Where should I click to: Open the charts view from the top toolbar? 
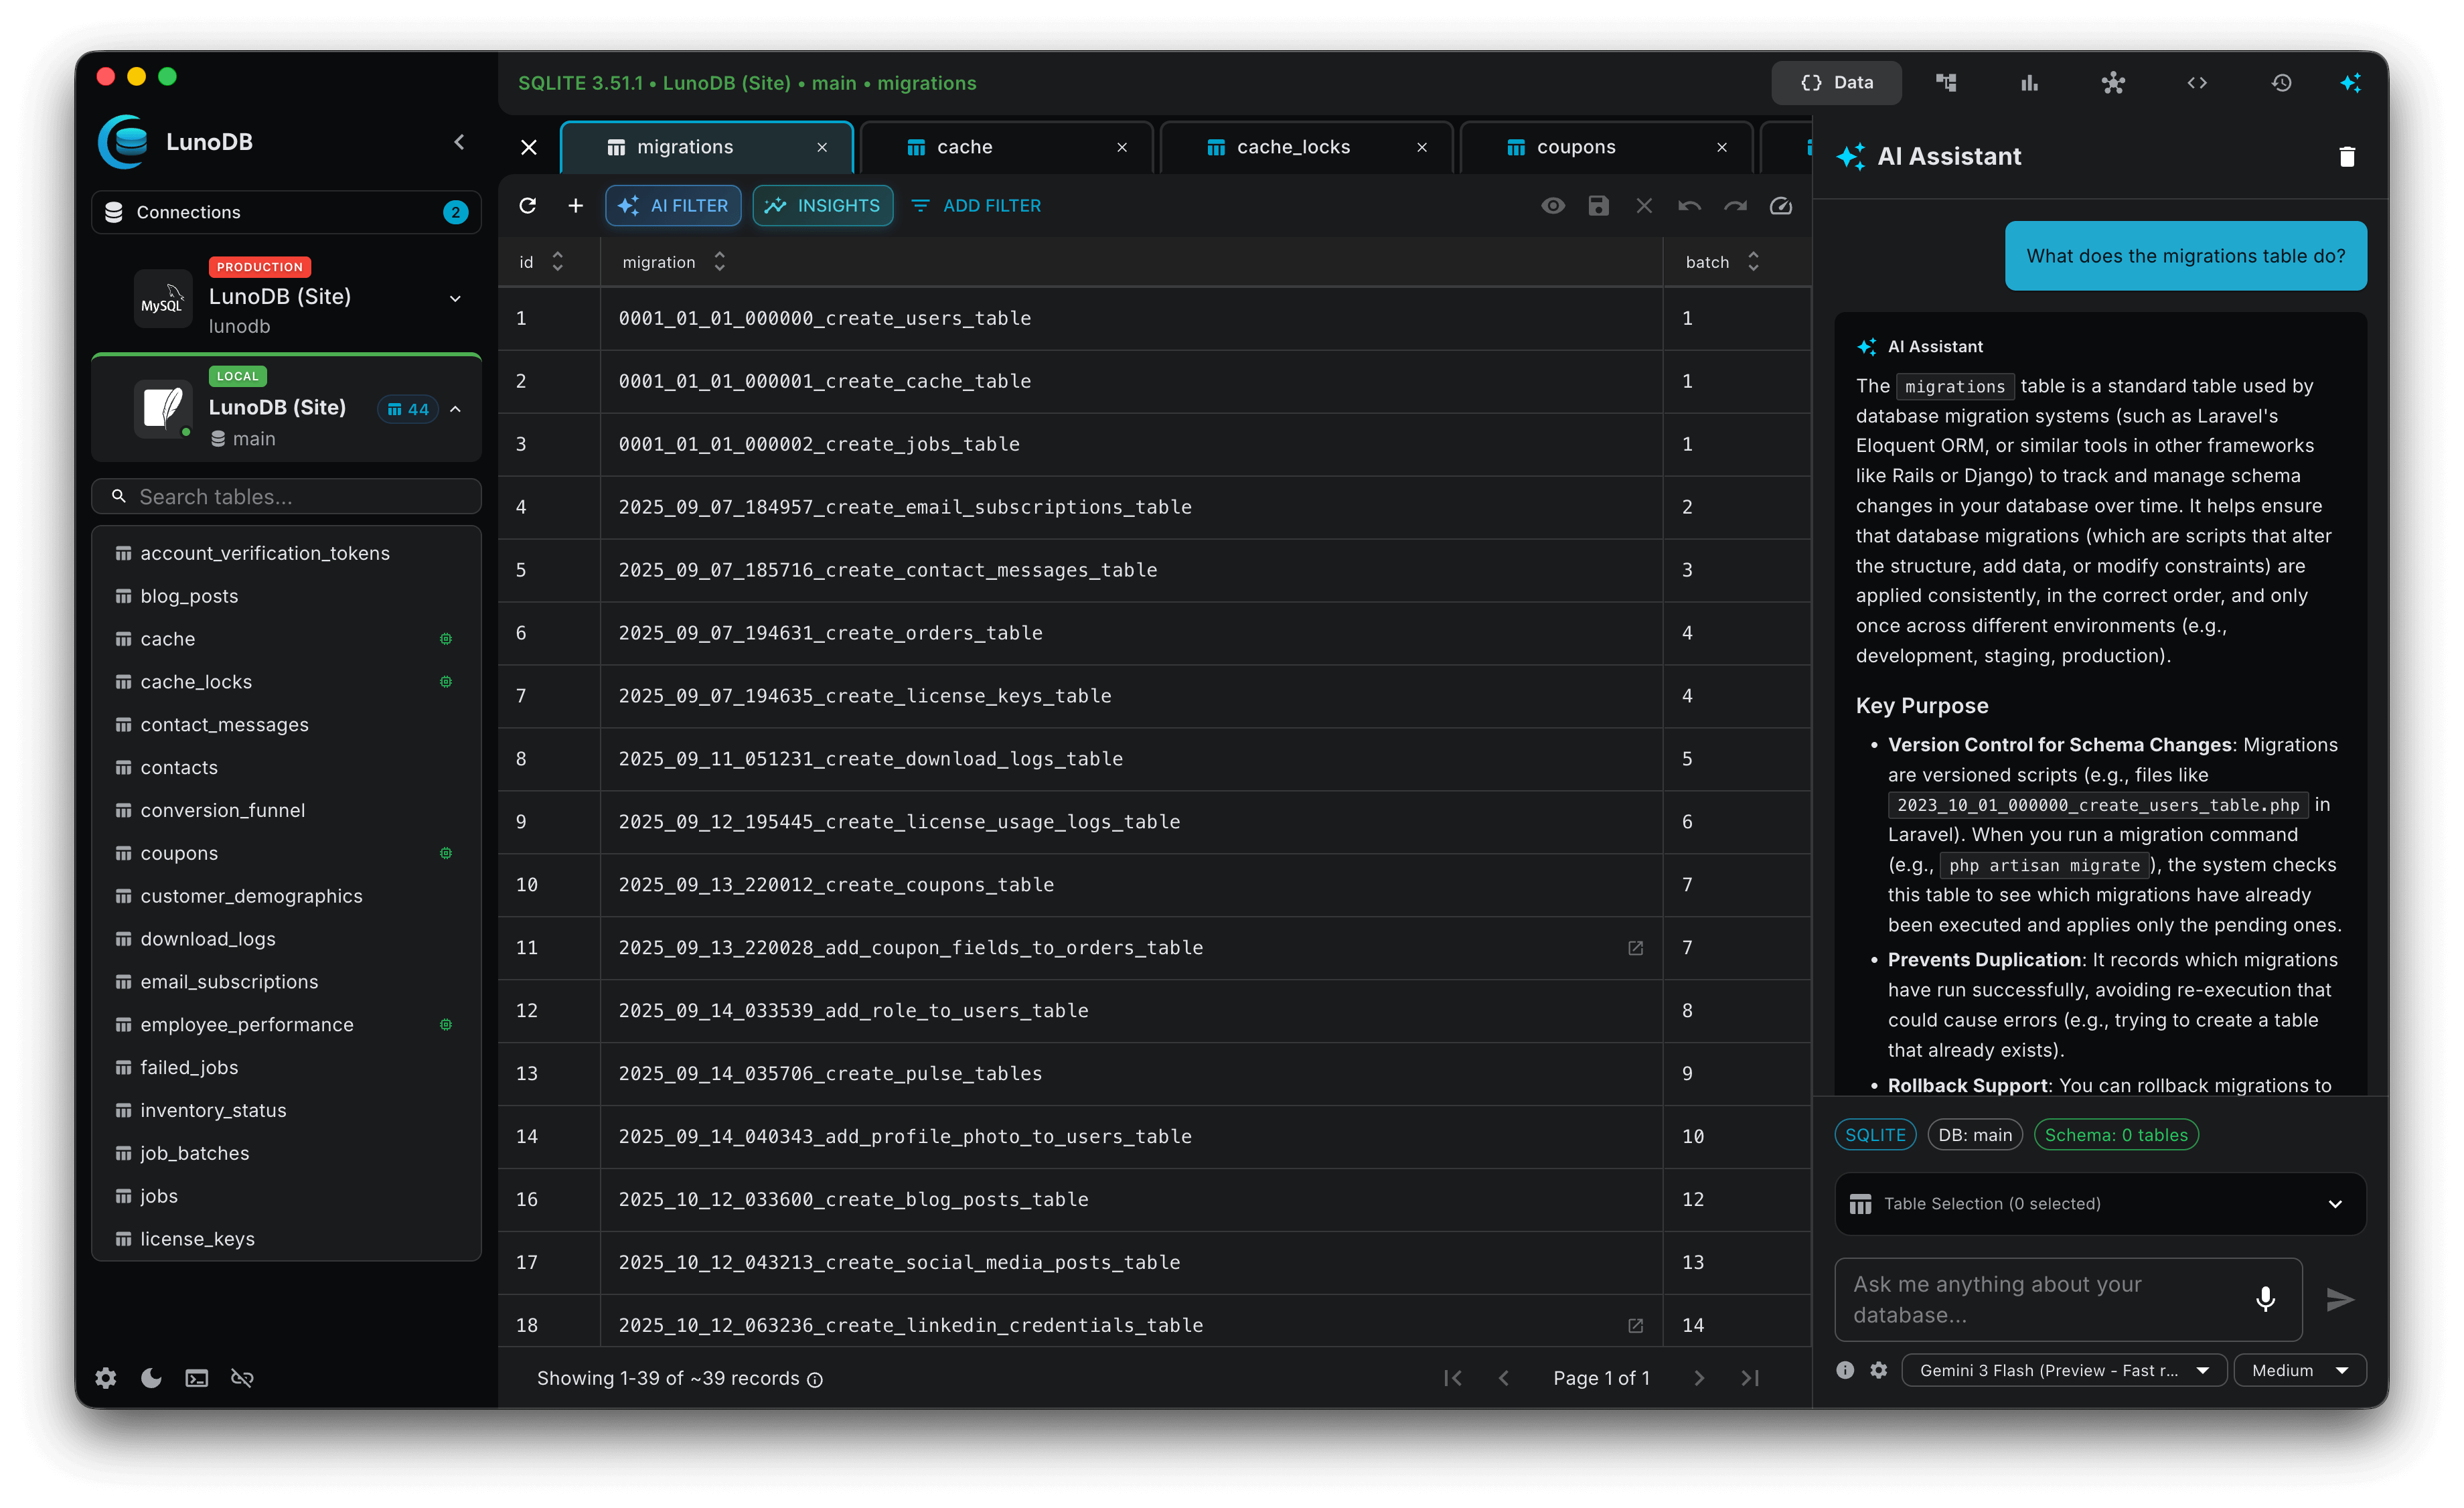2029,82
